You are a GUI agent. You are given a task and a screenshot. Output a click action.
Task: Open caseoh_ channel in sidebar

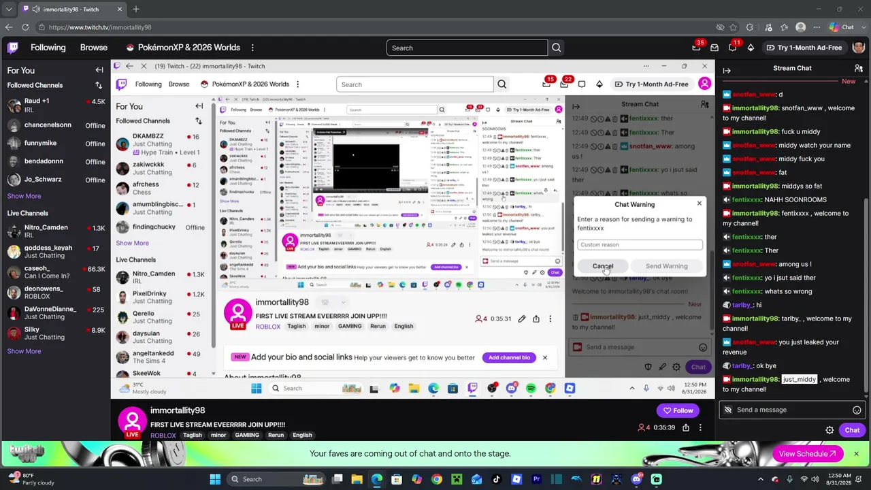click(x=55, y=272)
